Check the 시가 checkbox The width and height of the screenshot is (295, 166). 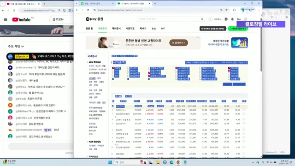[x=113, y=71]
